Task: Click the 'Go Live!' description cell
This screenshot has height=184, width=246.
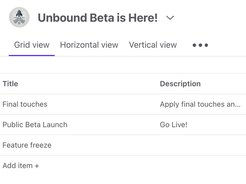Action: 173,125
